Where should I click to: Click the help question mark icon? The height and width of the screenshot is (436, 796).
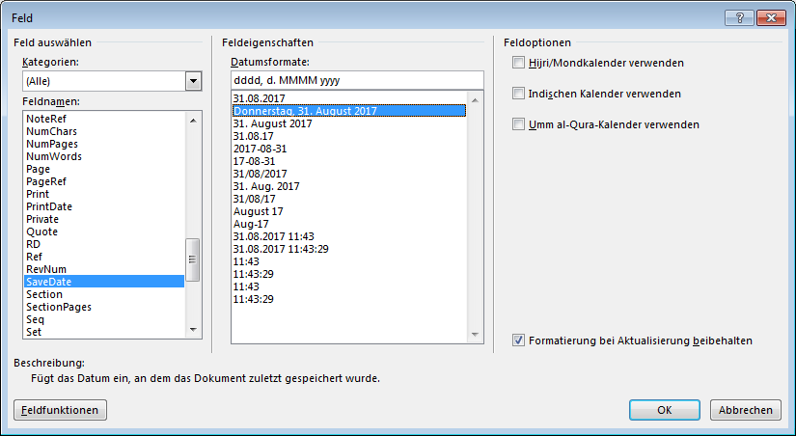(740, 17)
